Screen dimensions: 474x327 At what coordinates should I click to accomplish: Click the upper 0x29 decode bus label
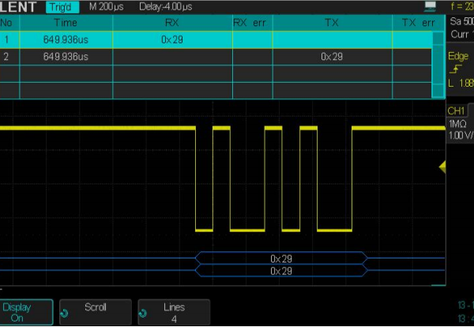pyautogui.click(x=281, y=258)
